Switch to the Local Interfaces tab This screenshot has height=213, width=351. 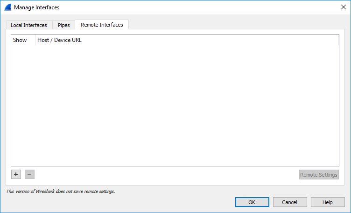pyautogui.click(x=29, y=25)
